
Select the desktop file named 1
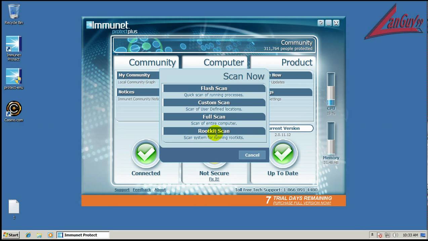pyautogui.click(x=14, y=209)
